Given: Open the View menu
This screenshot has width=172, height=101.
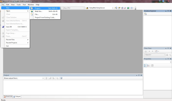Looking at the screenshot, I should [x=13, y=5].
